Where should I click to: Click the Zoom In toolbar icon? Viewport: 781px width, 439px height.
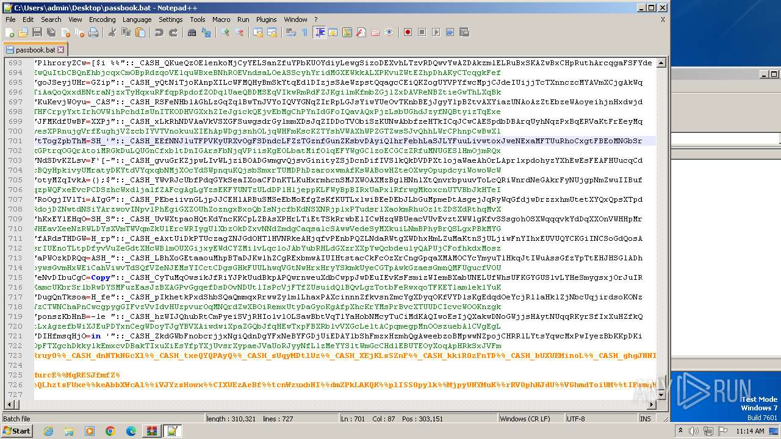[225, 32]
